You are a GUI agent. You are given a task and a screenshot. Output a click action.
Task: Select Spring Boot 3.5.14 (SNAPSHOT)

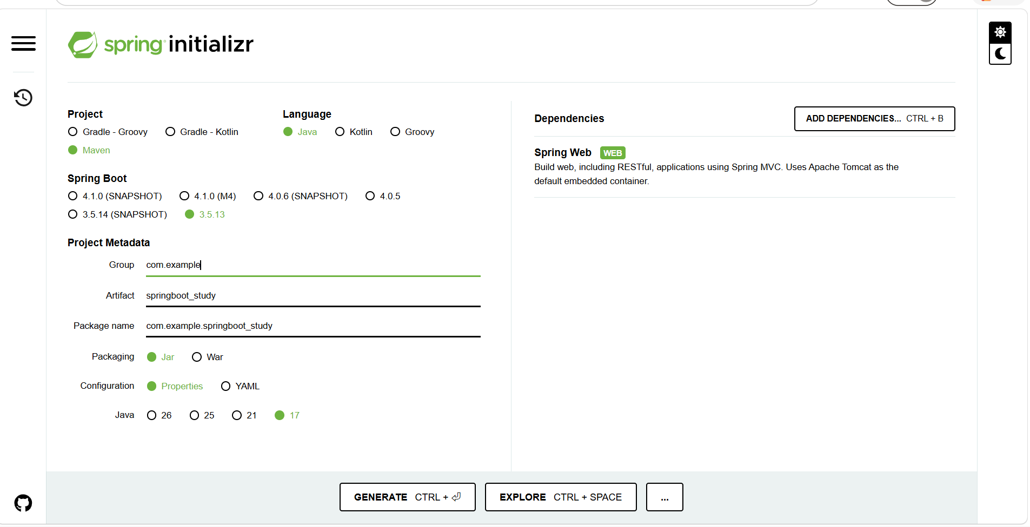[x=118, y=214]
